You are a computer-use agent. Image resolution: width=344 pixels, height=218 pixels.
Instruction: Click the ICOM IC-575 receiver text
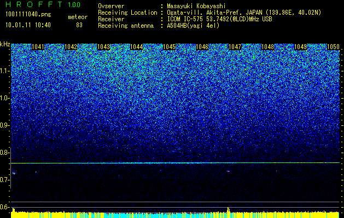coord(219,19)
